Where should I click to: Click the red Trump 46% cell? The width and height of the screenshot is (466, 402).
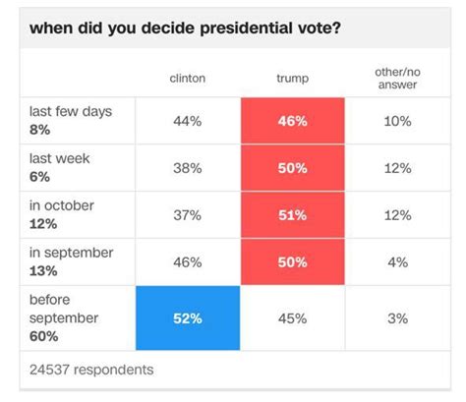click(x=293, y=121)
